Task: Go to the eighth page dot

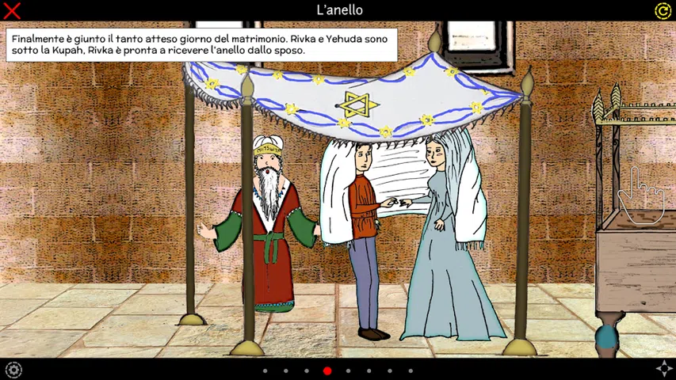Action: (411, 370)
